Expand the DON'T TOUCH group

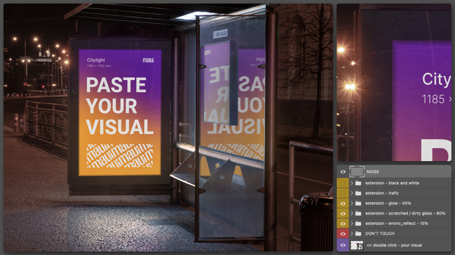point(352,234)
